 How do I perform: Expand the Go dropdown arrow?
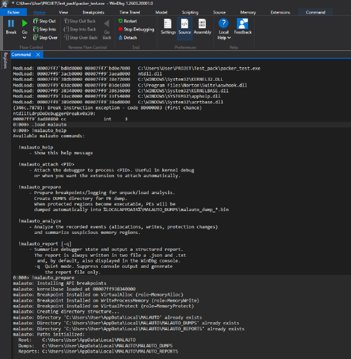click(25, 38)
